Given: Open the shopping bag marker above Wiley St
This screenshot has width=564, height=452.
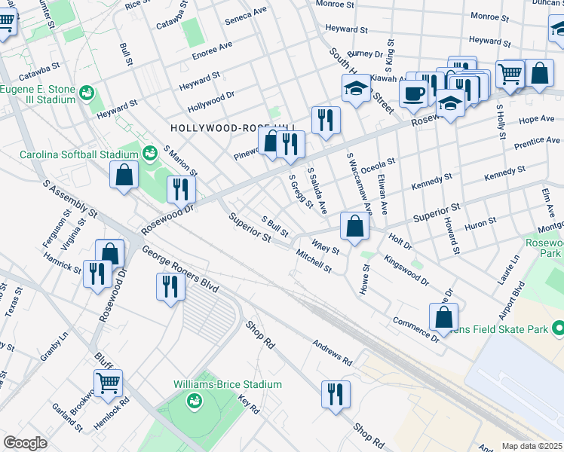Looking at the screenshot, I should click(x=354, y=226).
